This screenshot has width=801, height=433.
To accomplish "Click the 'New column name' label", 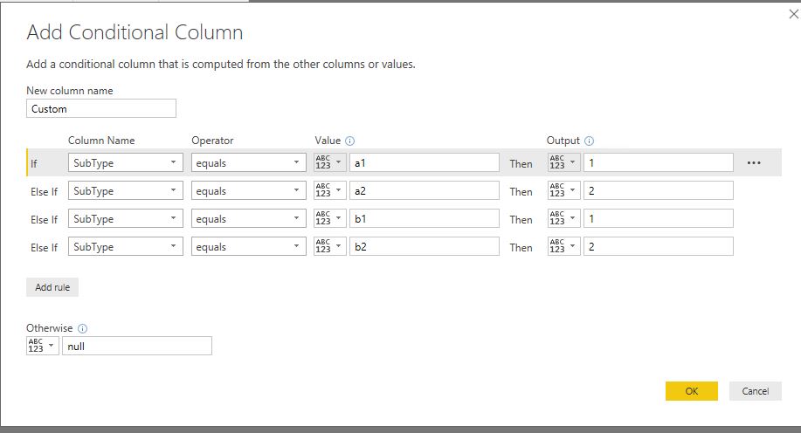I will (70, 91).
